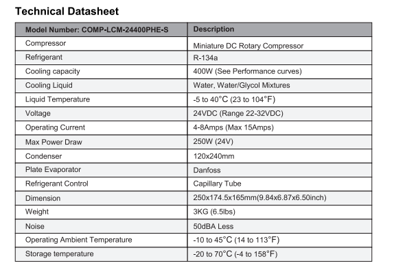Click the Description column header

coord(279,29)
